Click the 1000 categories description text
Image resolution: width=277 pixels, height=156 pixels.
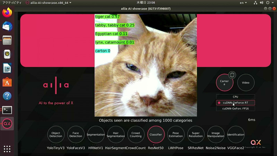pos(145,120)
